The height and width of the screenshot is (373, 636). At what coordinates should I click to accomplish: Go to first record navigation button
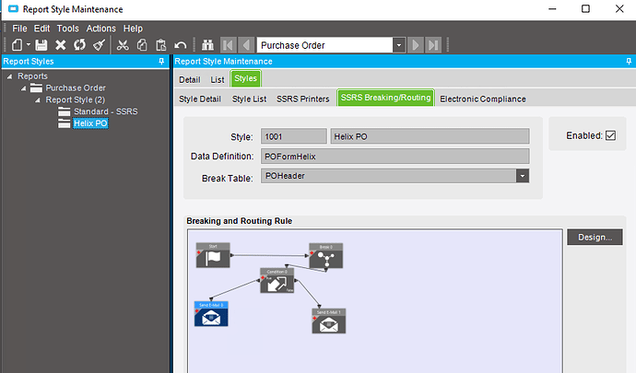click(229, 45)
